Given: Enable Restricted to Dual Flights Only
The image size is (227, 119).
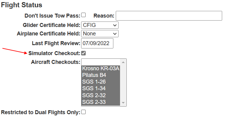Looking at the screenshot, I should (83, 112).
